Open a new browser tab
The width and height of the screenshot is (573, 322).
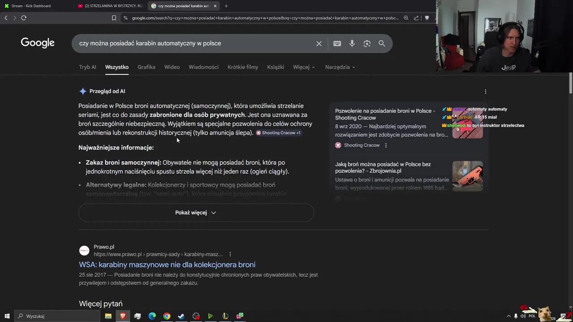pos(226,6)
